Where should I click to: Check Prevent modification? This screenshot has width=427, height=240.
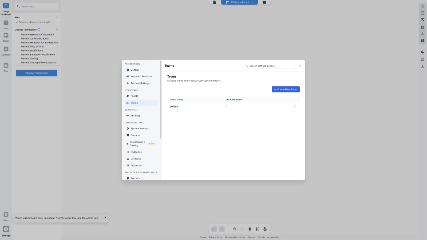coord(18,50)
